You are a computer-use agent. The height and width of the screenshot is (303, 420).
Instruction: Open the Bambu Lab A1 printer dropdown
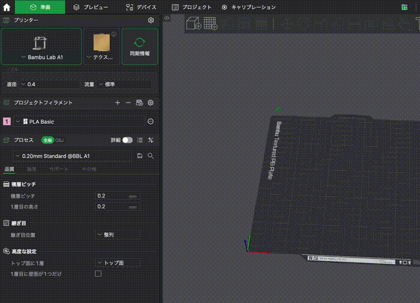click(x=41, y=57)
